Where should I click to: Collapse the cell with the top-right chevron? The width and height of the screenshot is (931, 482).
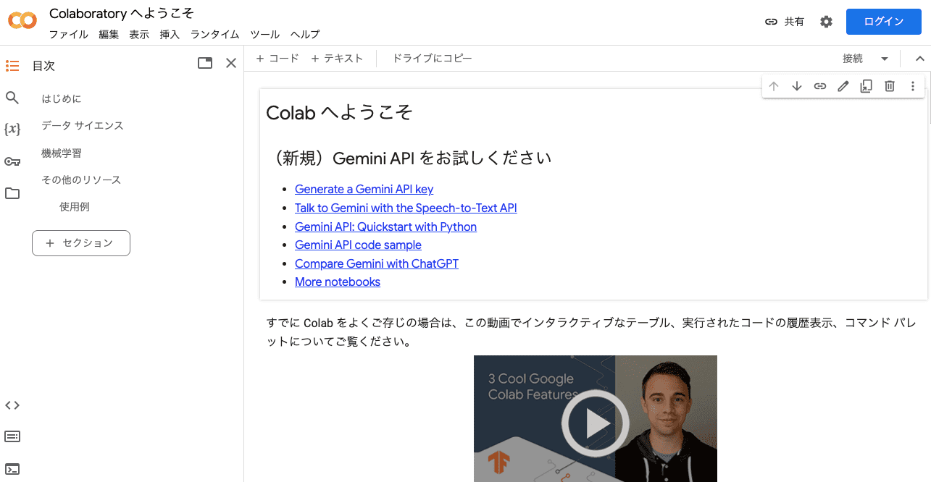919,57
